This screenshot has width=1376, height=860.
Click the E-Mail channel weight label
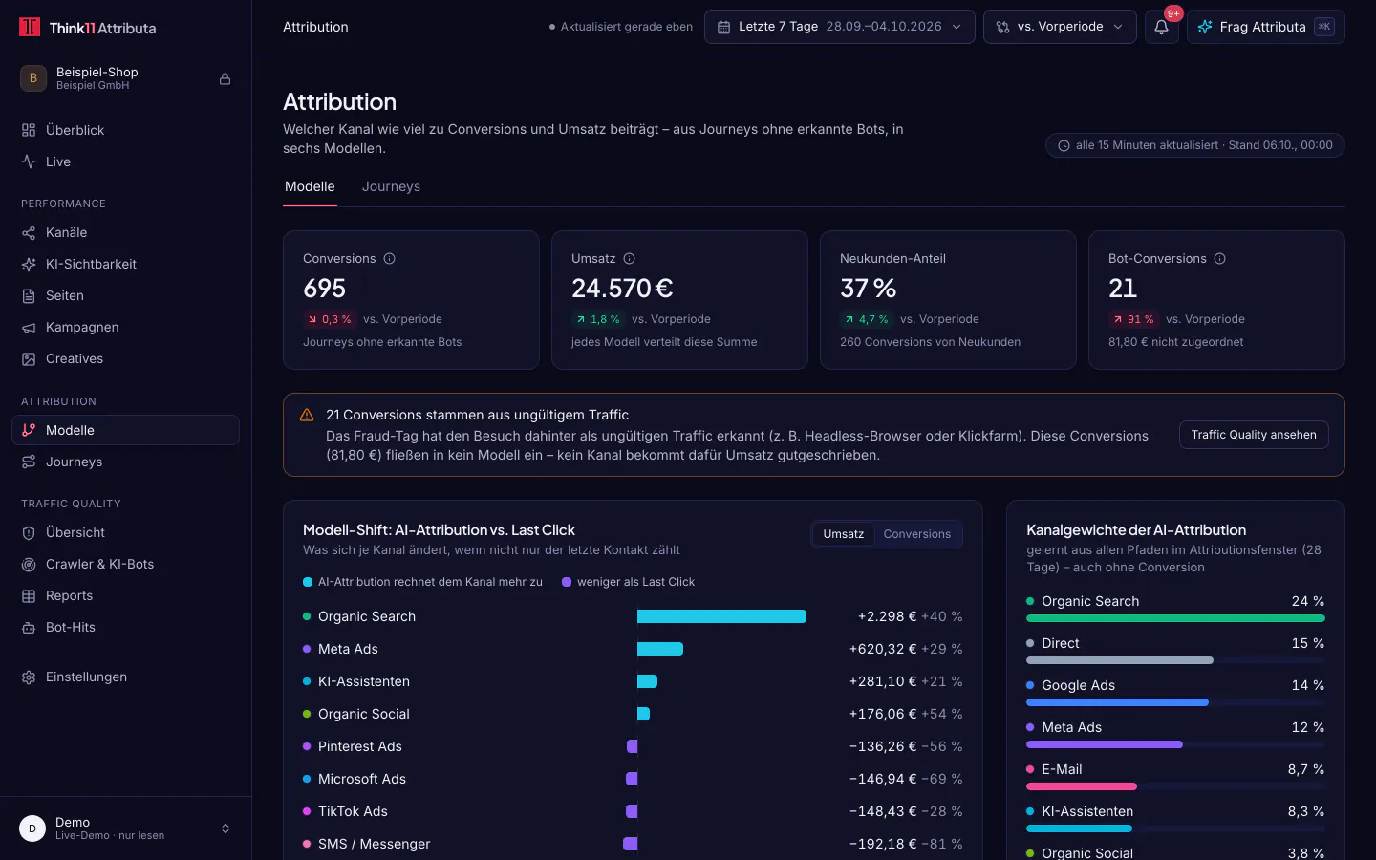pyautogui.click(x=1062, y=769)
